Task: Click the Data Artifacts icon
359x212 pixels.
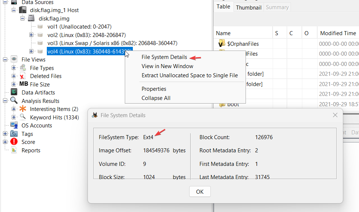Action: click(x=14, y=93)
